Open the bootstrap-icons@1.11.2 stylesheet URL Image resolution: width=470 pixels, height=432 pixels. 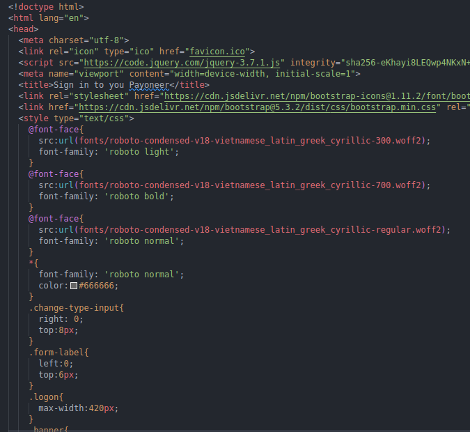(317, 96)
